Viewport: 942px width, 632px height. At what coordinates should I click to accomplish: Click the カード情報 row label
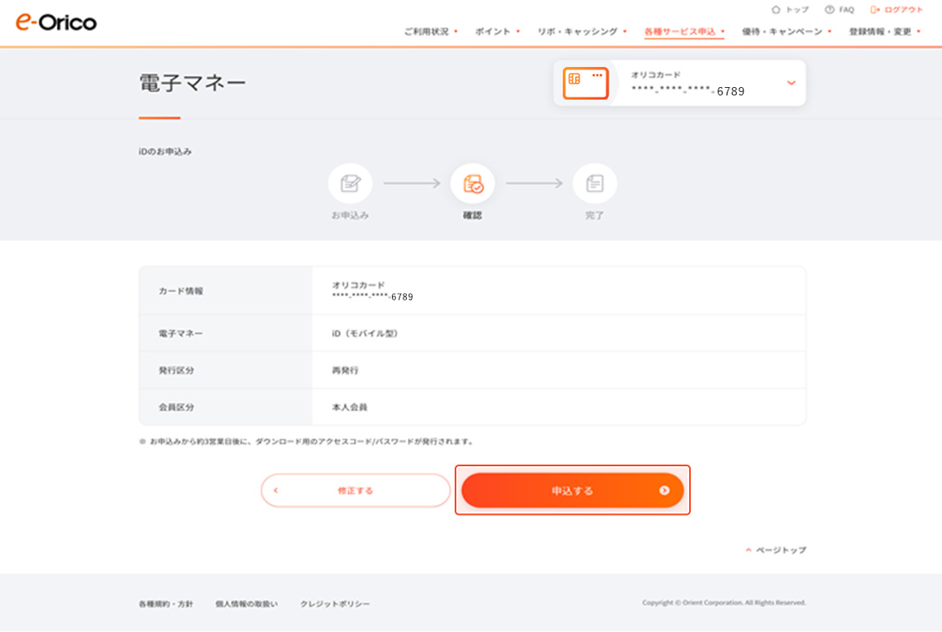181,290
